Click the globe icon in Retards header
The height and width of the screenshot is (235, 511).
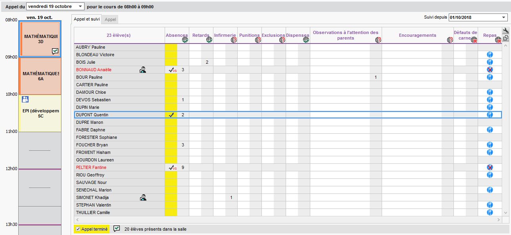[209, 40]
